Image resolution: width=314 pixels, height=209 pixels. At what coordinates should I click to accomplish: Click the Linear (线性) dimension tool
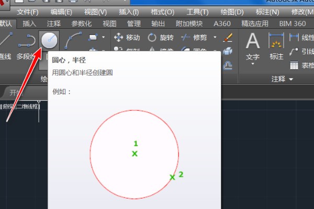coord(295,37)
